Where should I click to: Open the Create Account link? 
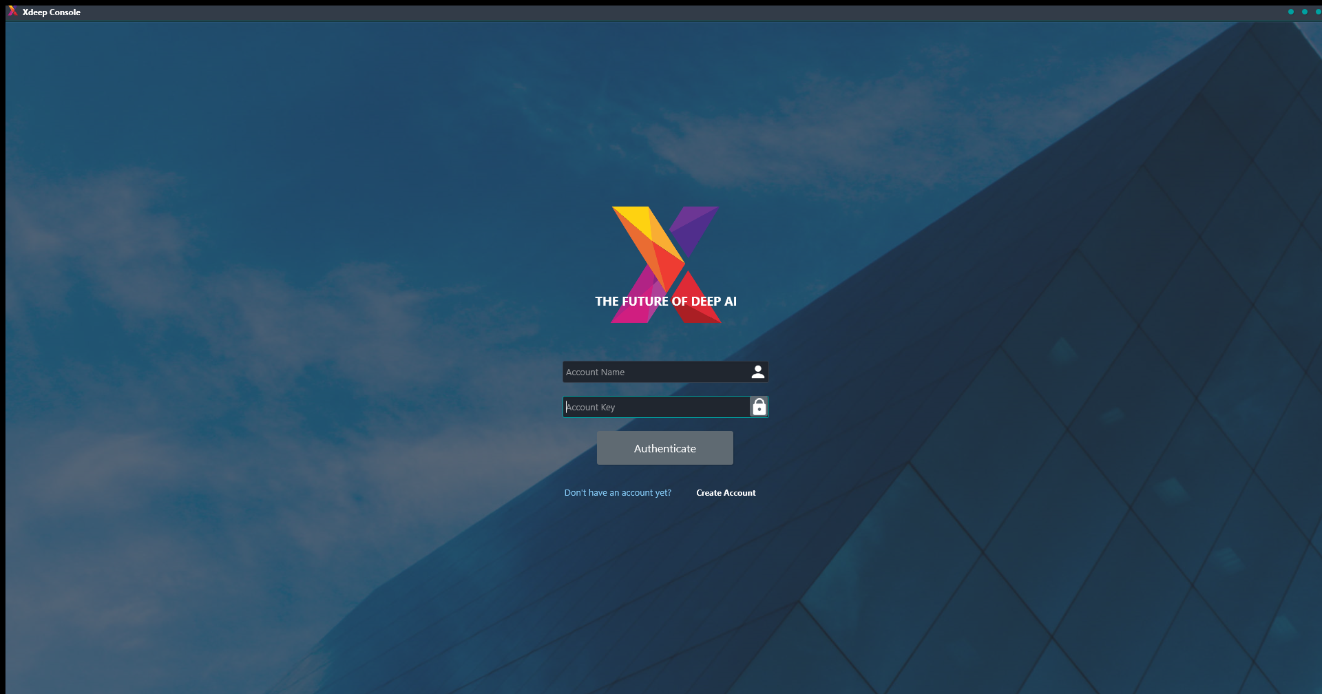pos(726,493)
